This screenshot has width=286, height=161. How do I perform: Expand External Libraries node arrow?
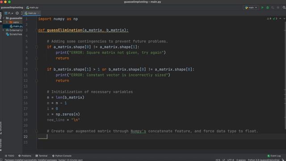(x=3, y=30)
